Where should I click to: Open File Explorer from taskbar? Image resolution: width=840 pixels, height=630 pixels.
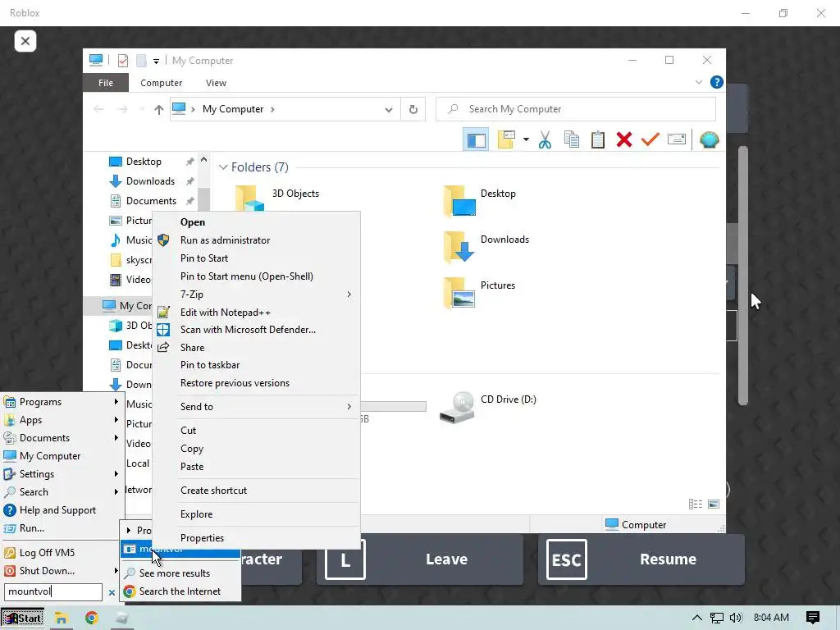[x=61, y=619]
